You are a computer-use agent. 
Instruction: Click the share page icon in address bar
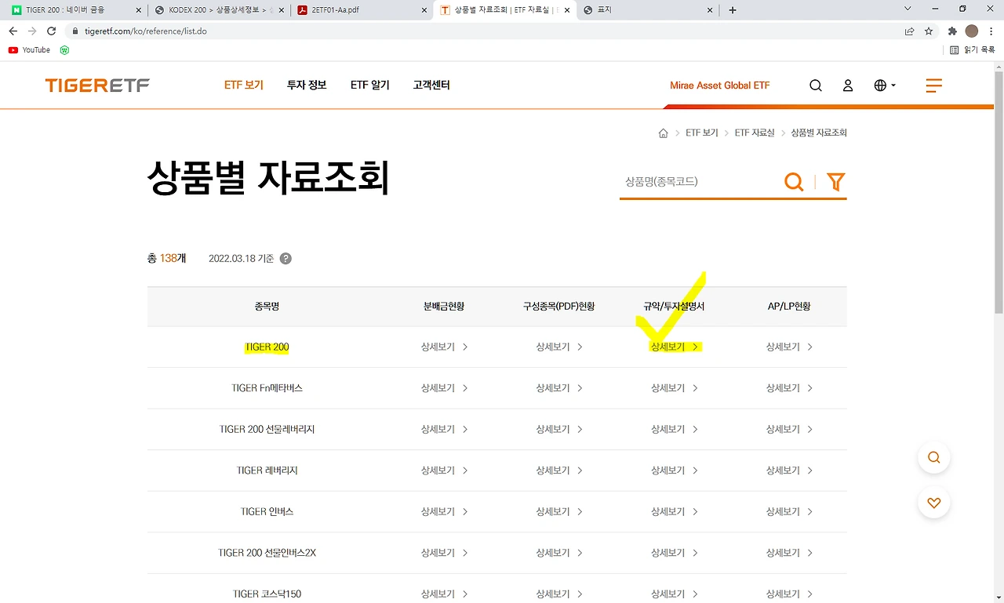coord(909,31)
